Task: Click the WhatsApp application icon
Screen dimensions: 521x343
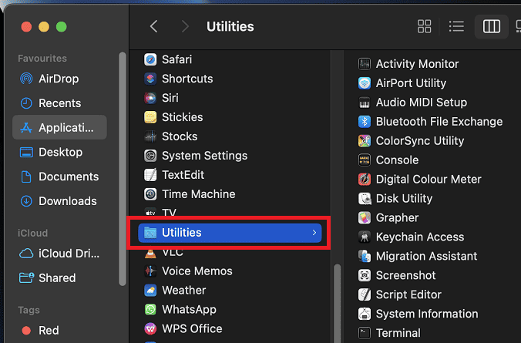Action: click(x=150, y=310)
